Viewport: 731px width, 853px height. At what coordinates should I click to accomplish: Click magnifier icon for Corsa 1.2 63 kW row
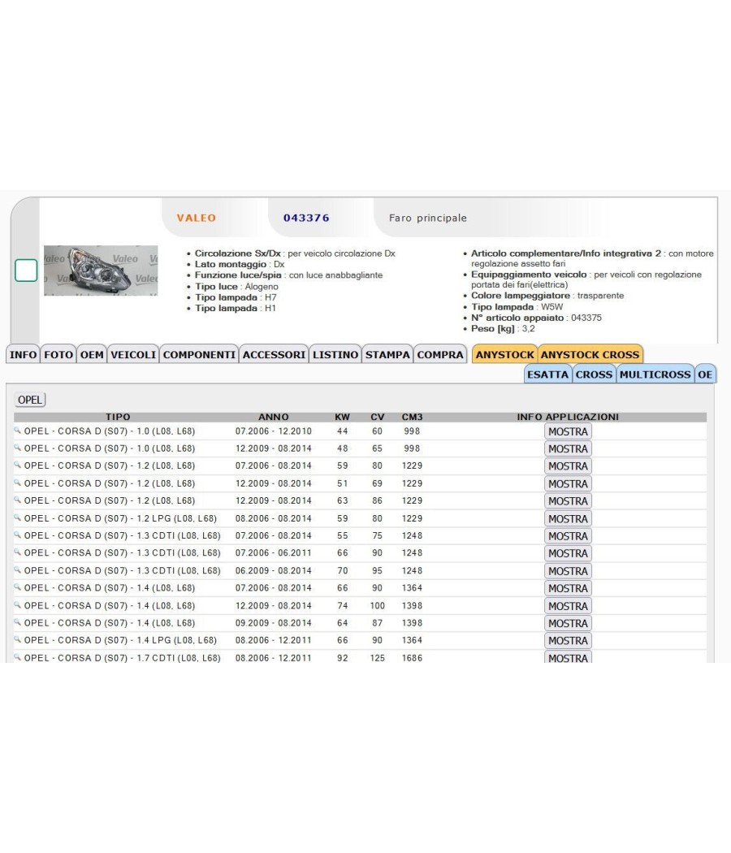coord(17,500)
